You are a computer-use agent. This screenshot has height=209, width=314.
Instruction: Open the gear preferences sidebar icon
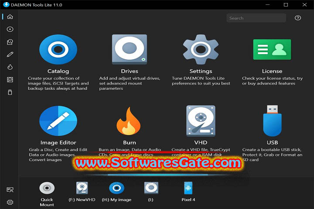pyautogui.click(x=10, y=202)
